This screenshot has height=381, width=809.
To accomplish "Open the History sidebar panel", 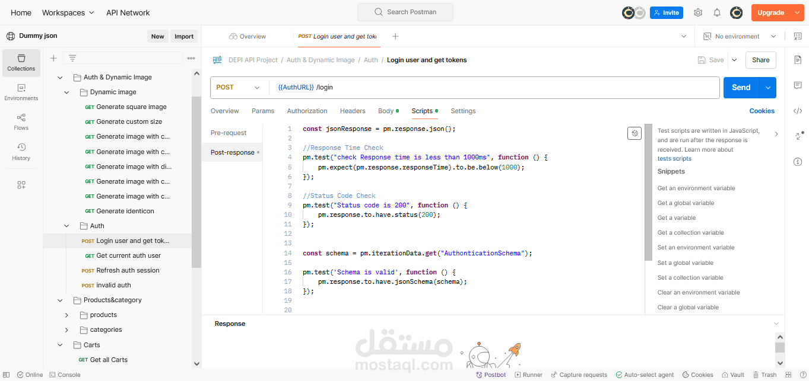I will [21, 152].
